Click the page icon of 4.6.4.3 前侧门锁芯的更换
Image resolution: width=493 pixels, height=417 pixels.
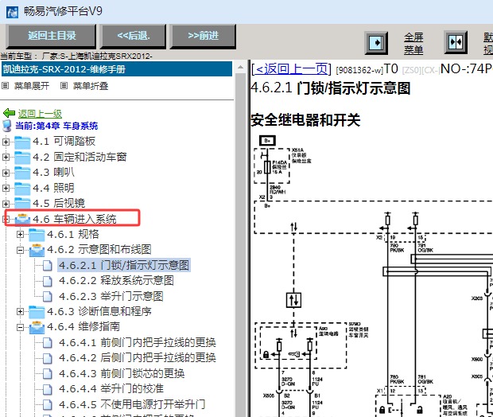point(47,373)
